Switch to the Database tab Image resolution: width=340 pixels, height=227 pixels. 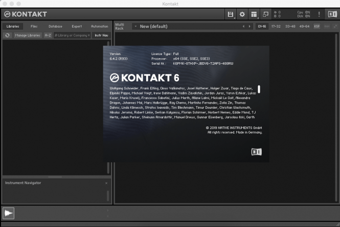click(55, 27)
